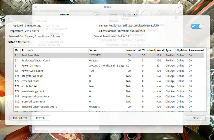The image size is (214, 140).
Task: Select the Reported Uncorrectable Errors row
Action: [x=109, y=107]
